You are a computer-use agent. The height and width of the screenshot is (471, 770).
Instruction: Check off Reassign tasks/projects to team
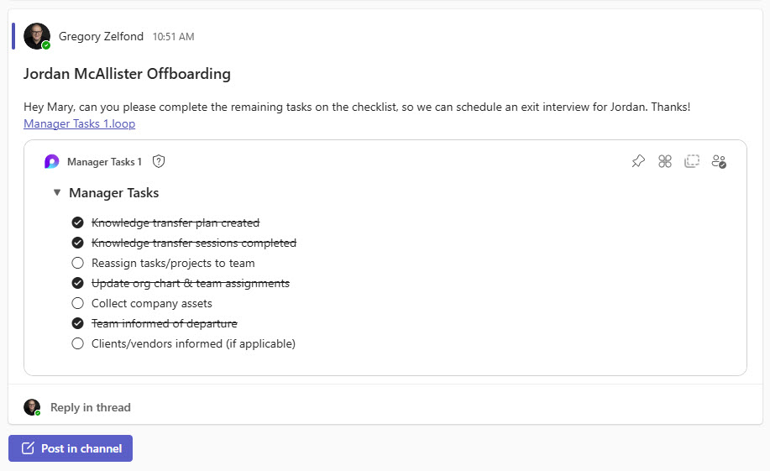tap(78, 263)
